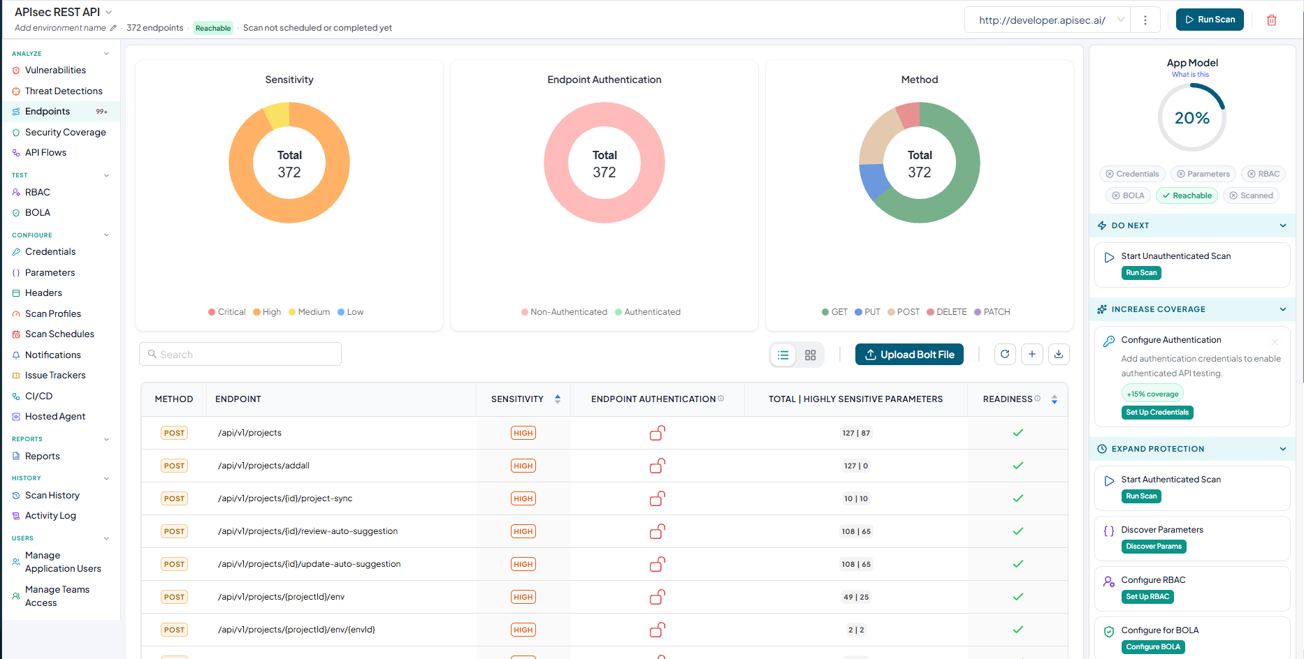Screen dimensions: 1304x659
Task: Collapse the Analyze sidebar group
Action: 106,54
